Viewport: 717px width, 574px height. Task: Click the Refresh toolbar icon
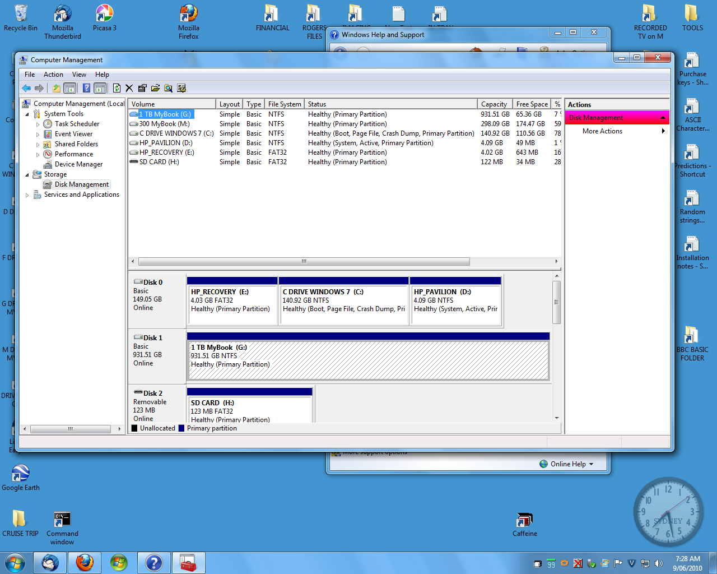pos(117,88)
